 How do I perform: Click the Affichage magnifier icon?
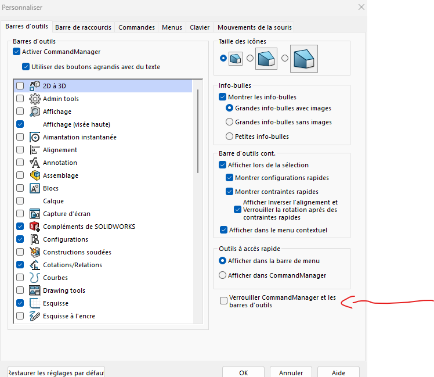coord(34,112)
